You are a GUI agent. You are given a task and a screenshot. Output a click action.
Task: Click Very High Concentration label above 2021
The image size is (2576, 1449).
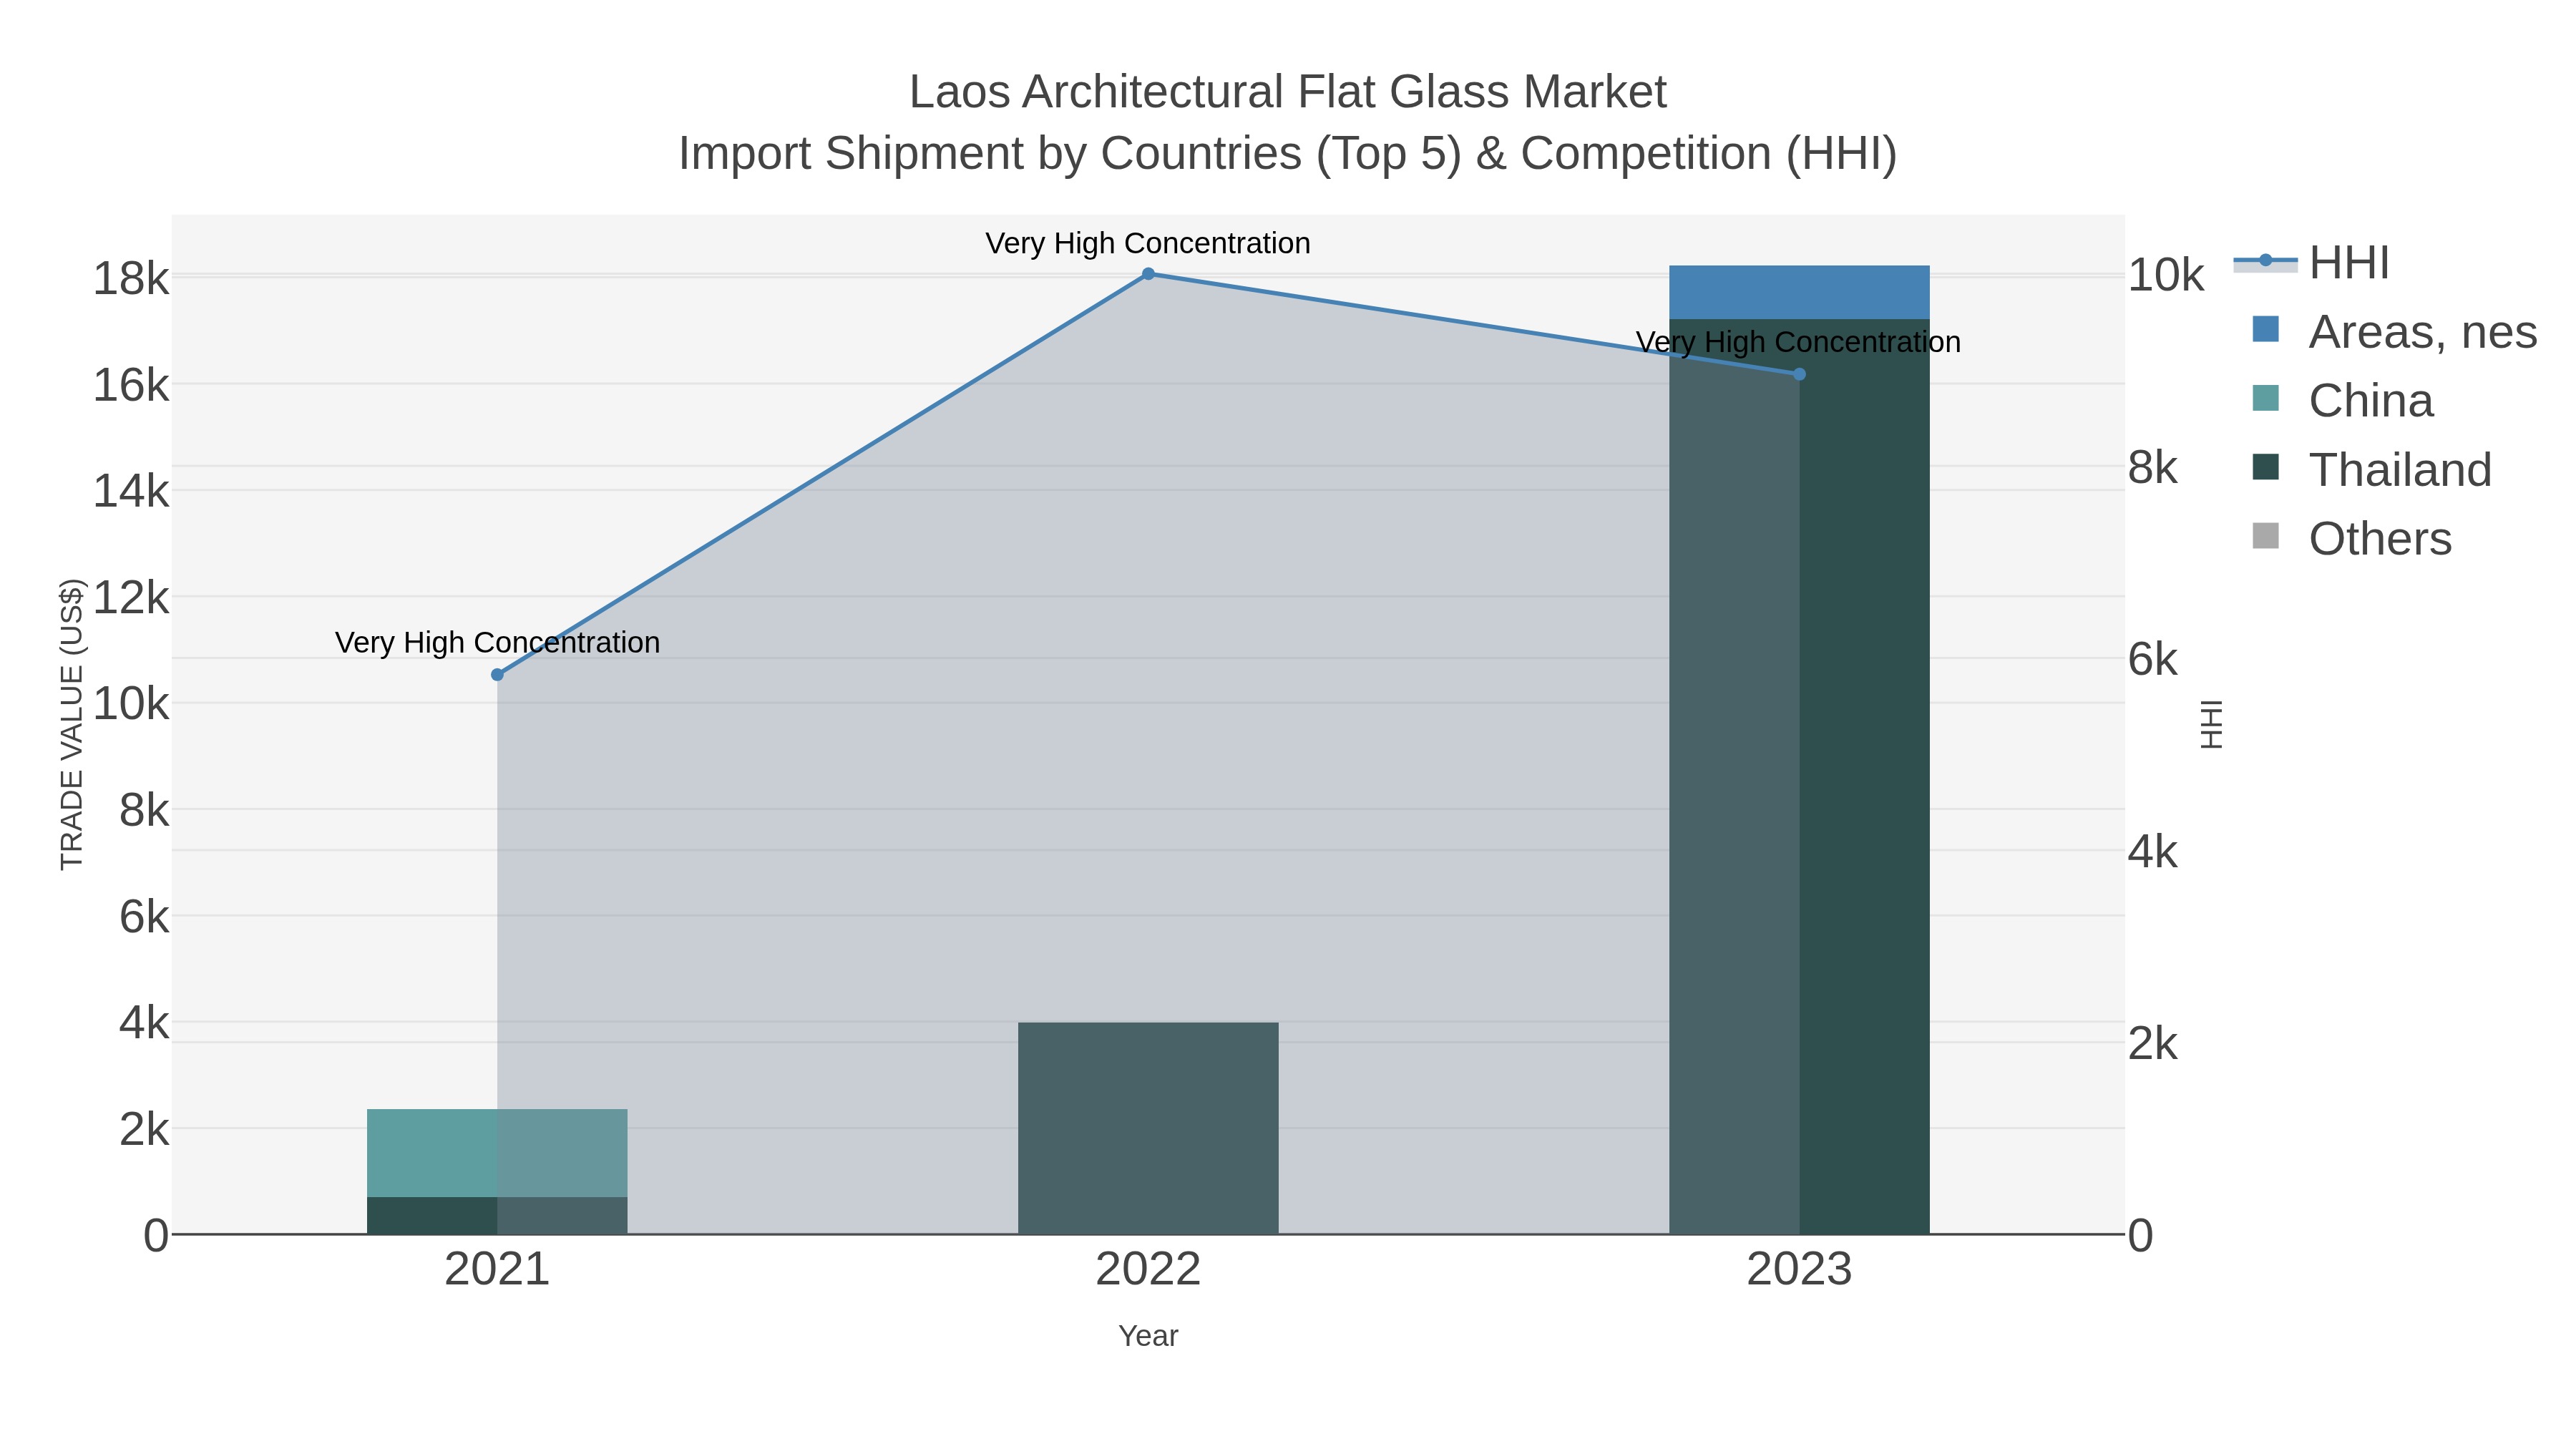[x=497, y=642]
